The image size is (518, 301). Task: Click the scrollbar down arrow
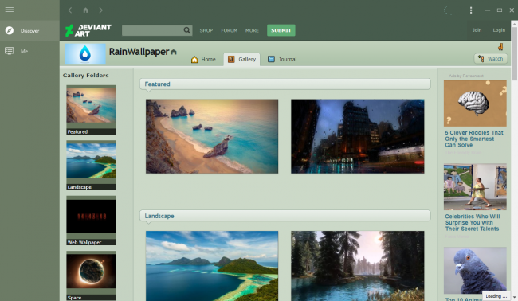coord(514,298)
